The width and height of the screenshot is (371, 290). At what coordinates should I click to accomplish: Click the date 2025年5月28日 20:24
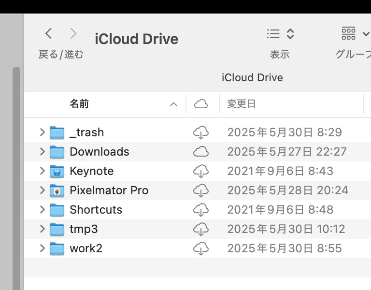(288, 190)
